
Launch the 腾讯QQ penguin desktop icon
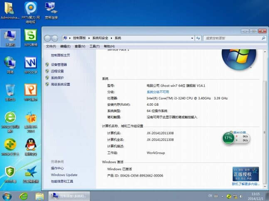point(30,145)
